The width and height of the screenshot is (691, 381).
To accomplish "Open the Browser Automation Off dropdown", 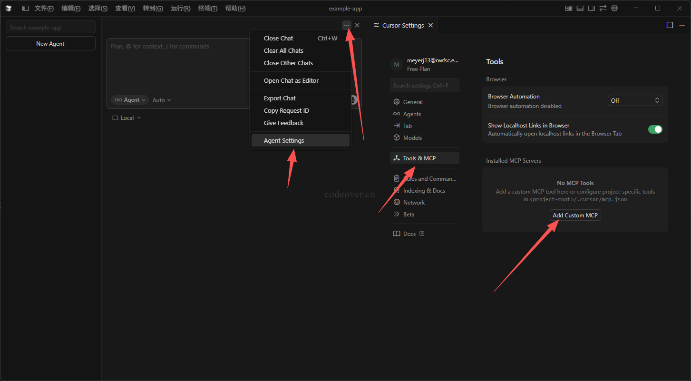I will click(635, 100).
